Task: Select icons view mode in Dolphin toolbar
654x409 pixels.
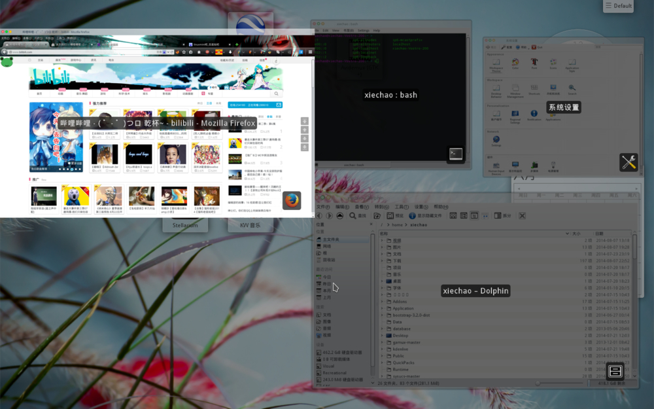Action: (x=453, y=216)
